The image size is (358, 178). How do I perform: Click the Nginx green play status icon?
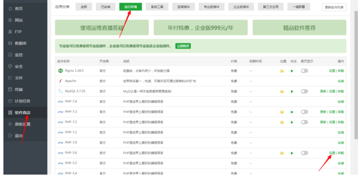coord(292,71)
